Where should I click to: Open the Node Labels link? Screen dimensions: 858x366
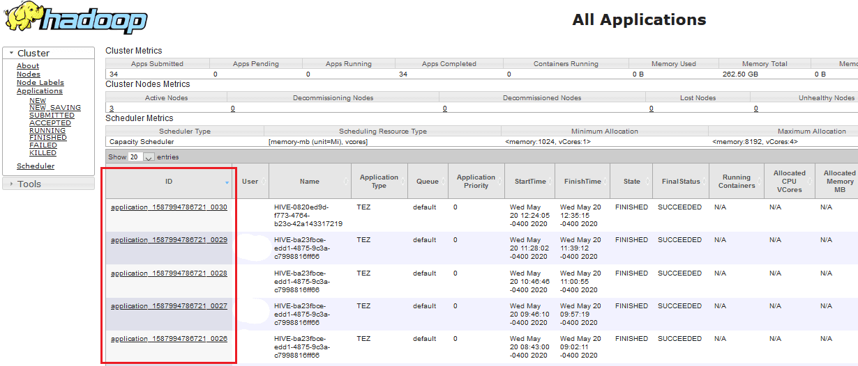pos(40,83)
